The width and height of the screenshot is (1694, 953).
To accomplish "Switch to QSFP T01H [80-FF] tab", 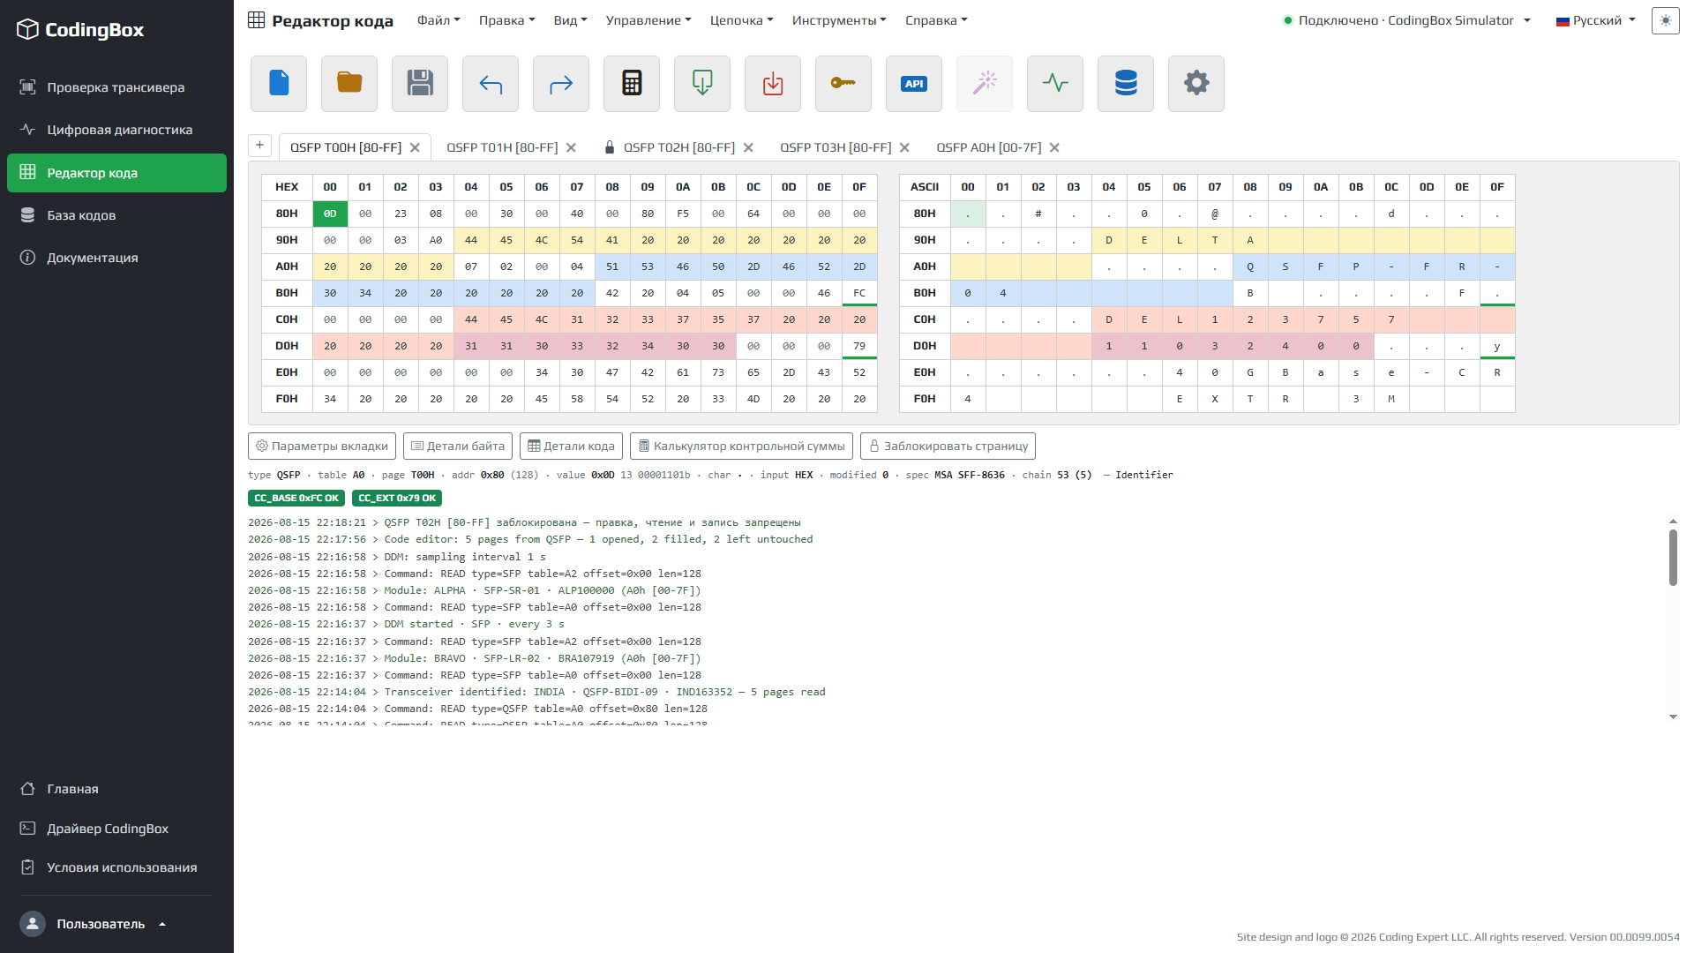I will pos(502,147).
